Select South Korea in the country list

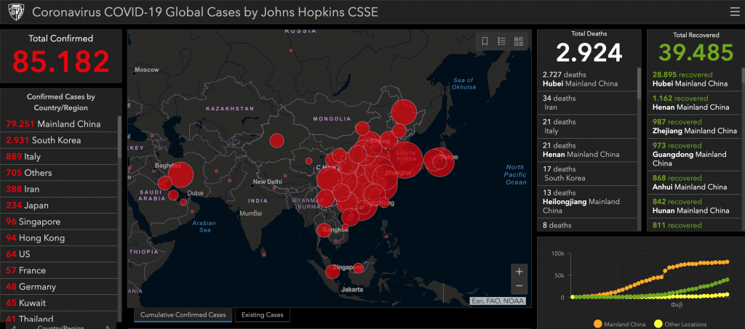pos(44,140)
